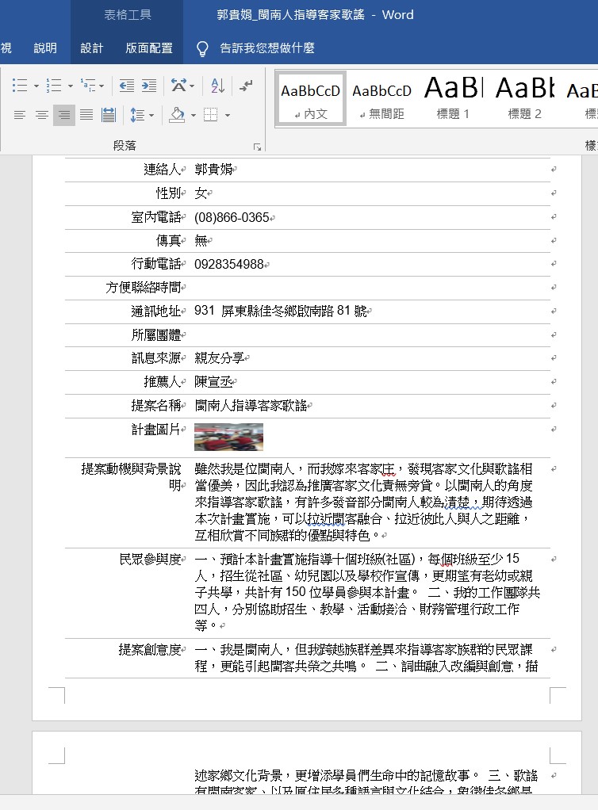
Task: Apply distributed alignment
Action: 109,115
